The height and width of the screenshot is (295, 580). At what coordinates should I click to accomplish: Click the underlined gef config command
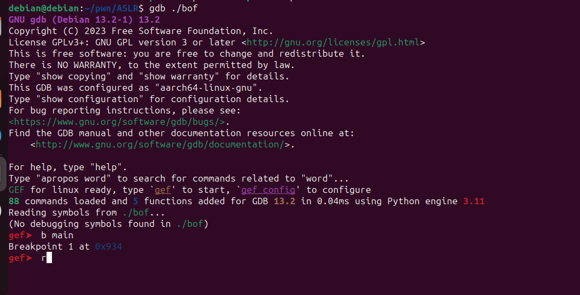click(268, 190)
